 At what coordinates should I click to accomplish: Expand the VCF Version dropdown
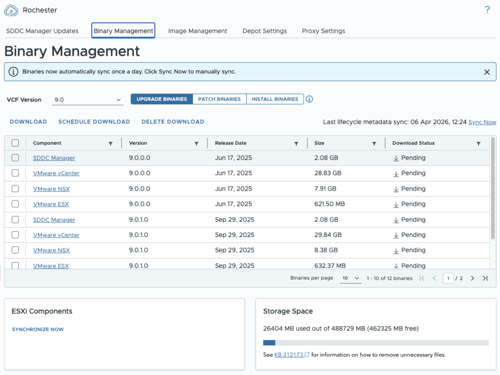(x=88, y=100)
